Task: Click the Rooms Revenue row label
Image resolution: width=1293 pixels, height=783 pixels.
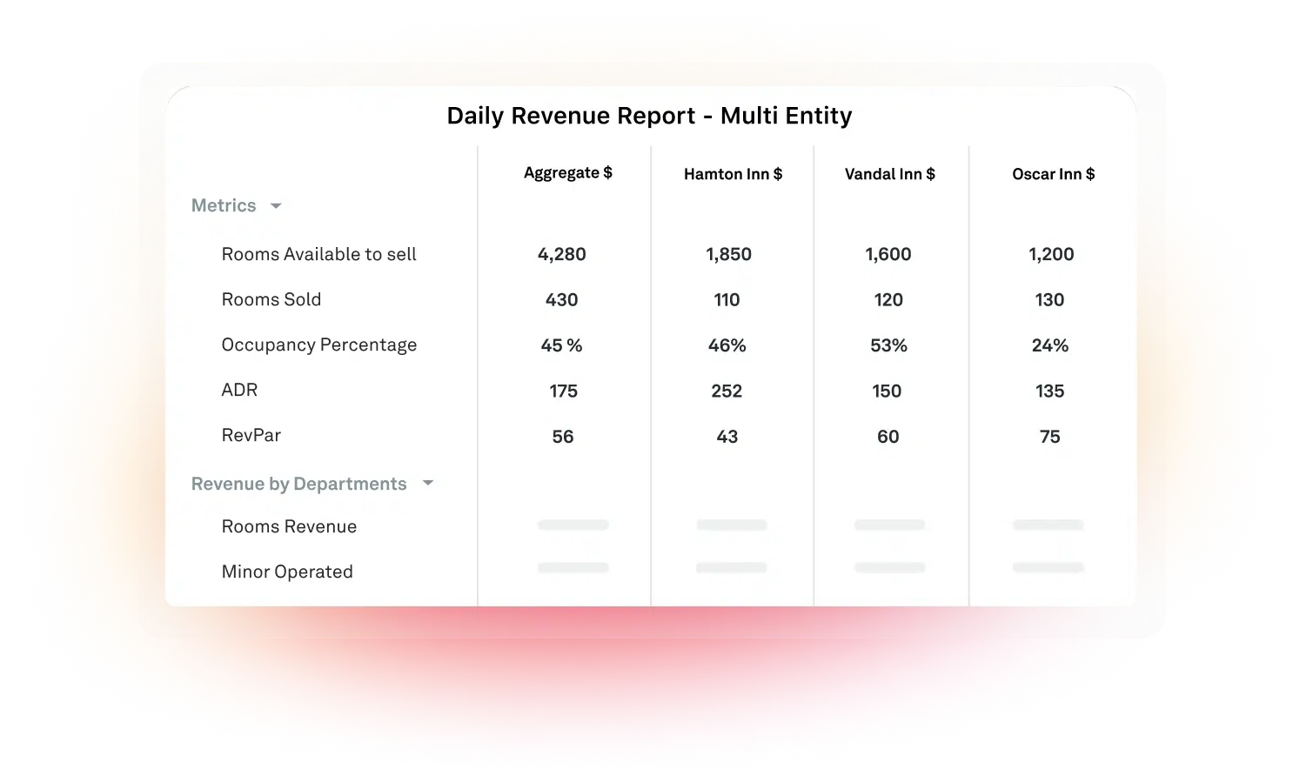Action: coord(289,526)
